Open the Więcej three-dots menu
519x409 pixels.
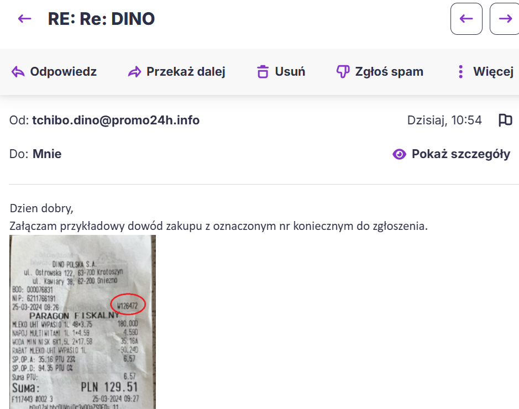[x=460, y=72]
